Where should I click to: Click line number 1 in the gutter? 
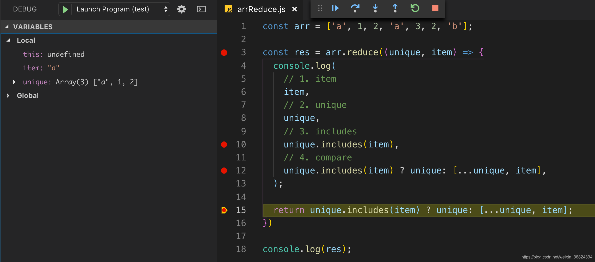click(244, 26)
